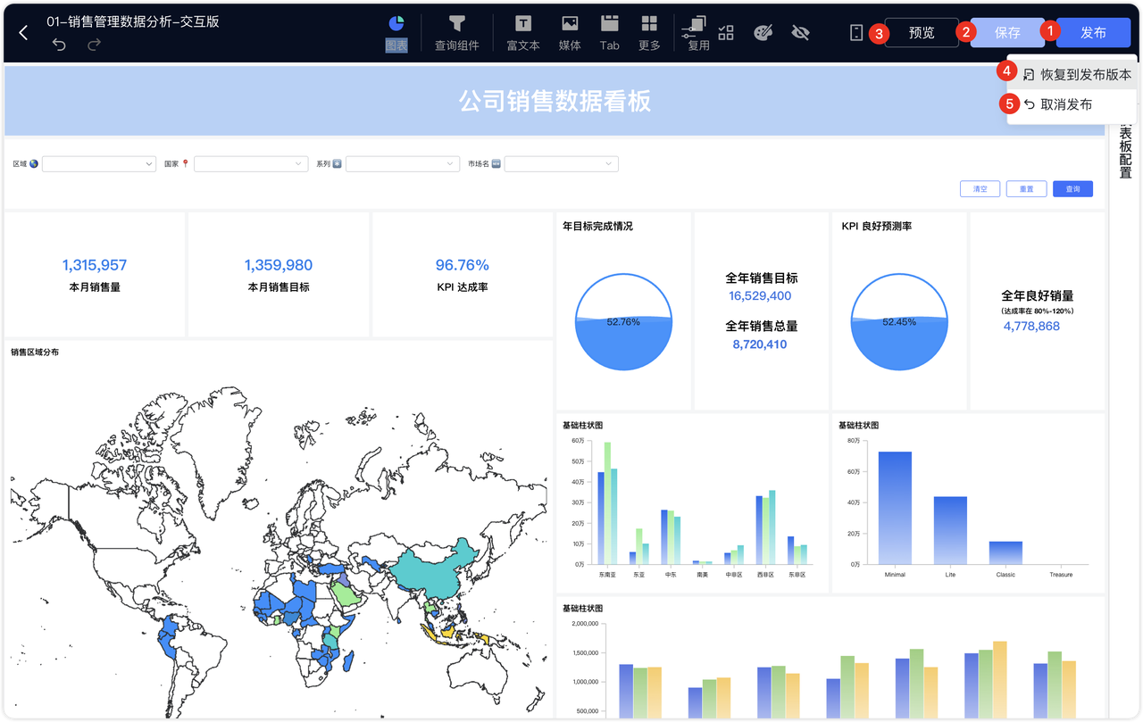Redo the last undone edit
Screen dimensions: 1143x722
[x=94, y=45]
